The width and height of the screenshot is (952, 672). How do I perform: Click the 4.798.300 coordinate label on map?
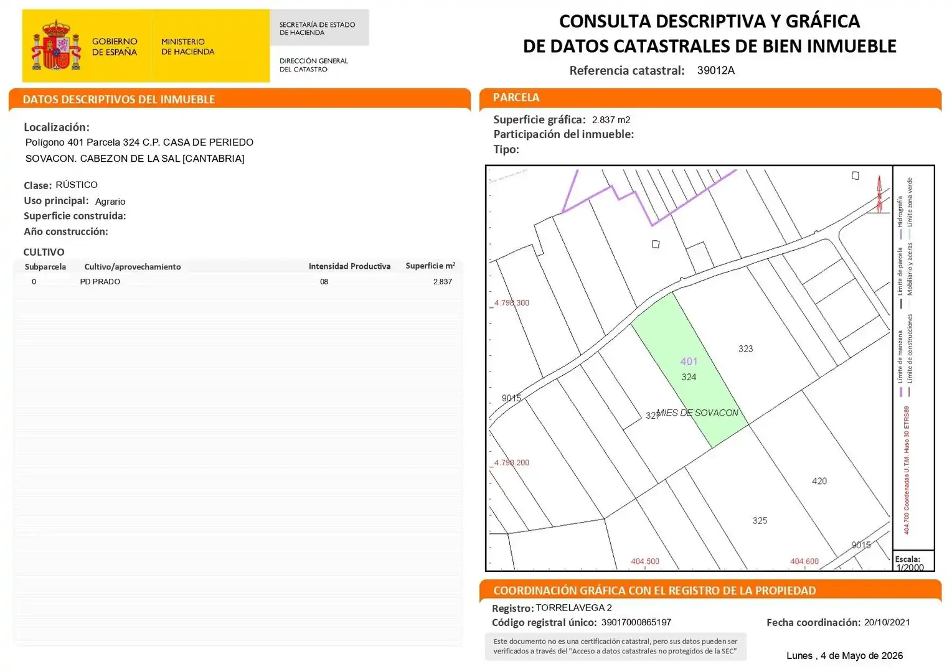click(x=512, y=303)
